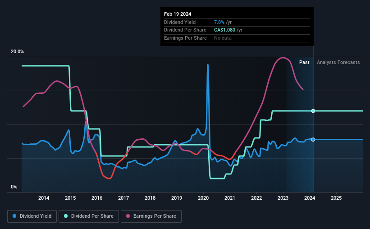The width and height of the screenshot is (370, 229).
Task: Click the "No data" earnings text in the tooltip
Action: coord(224,38)
